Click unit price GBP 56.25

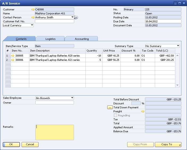[x=111, y=60]
